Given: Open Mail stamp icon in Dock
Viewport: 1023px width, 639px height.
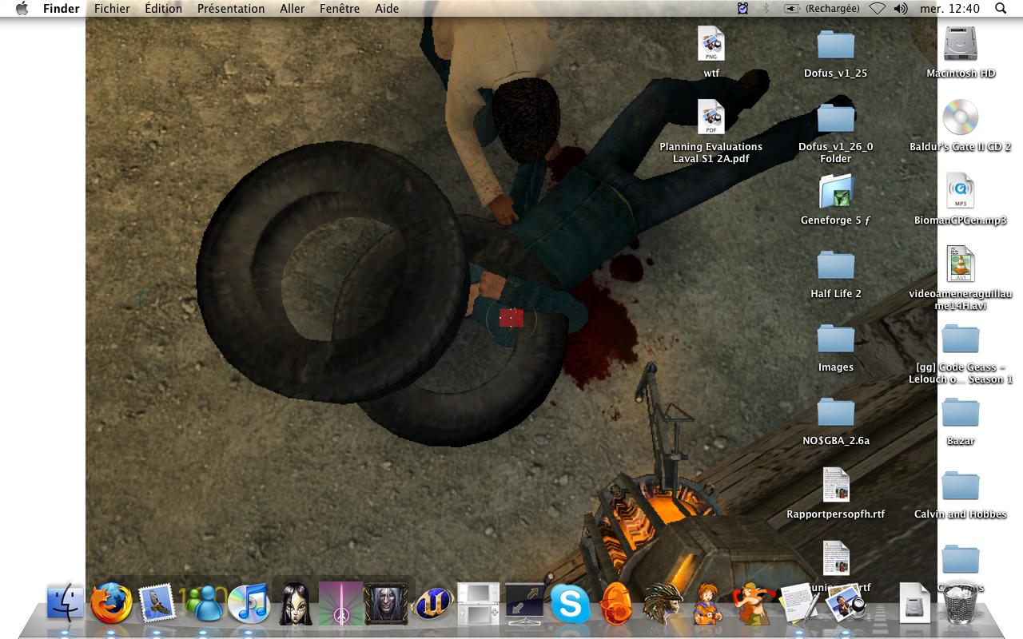Looking at the screenshot, I should tap(157, 604).
